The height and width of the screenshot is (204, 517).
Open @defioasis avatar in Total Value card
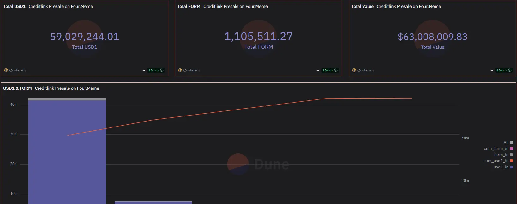click(354, 70)
